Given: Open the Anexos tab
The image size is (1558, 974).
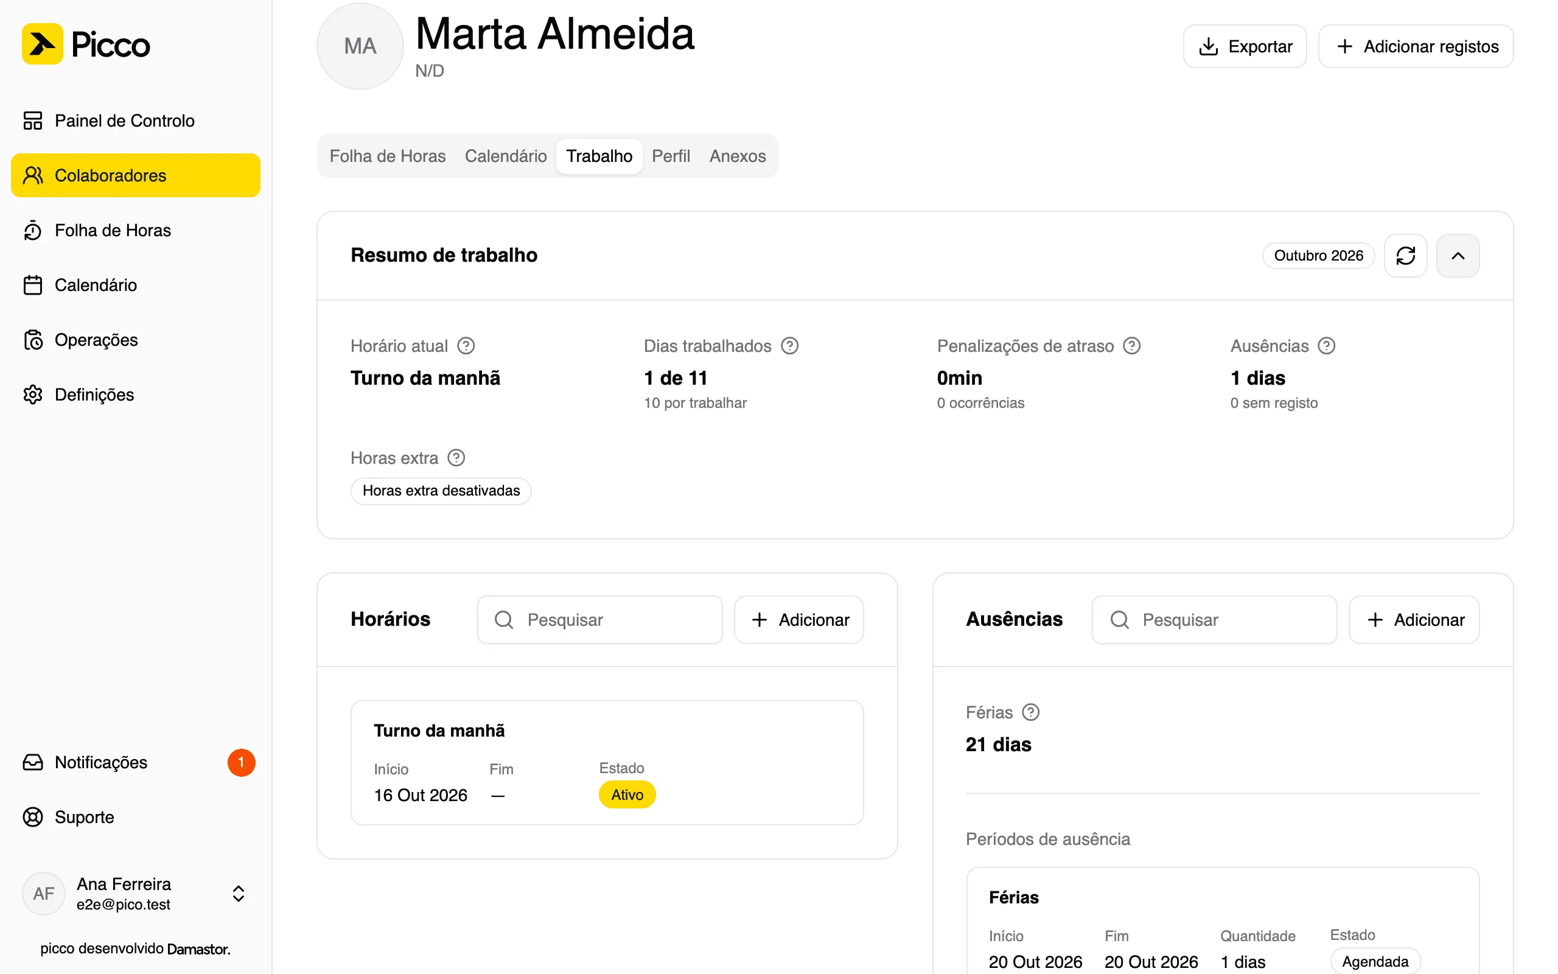Looking at the screenshot, I should (x=737, y=156).
